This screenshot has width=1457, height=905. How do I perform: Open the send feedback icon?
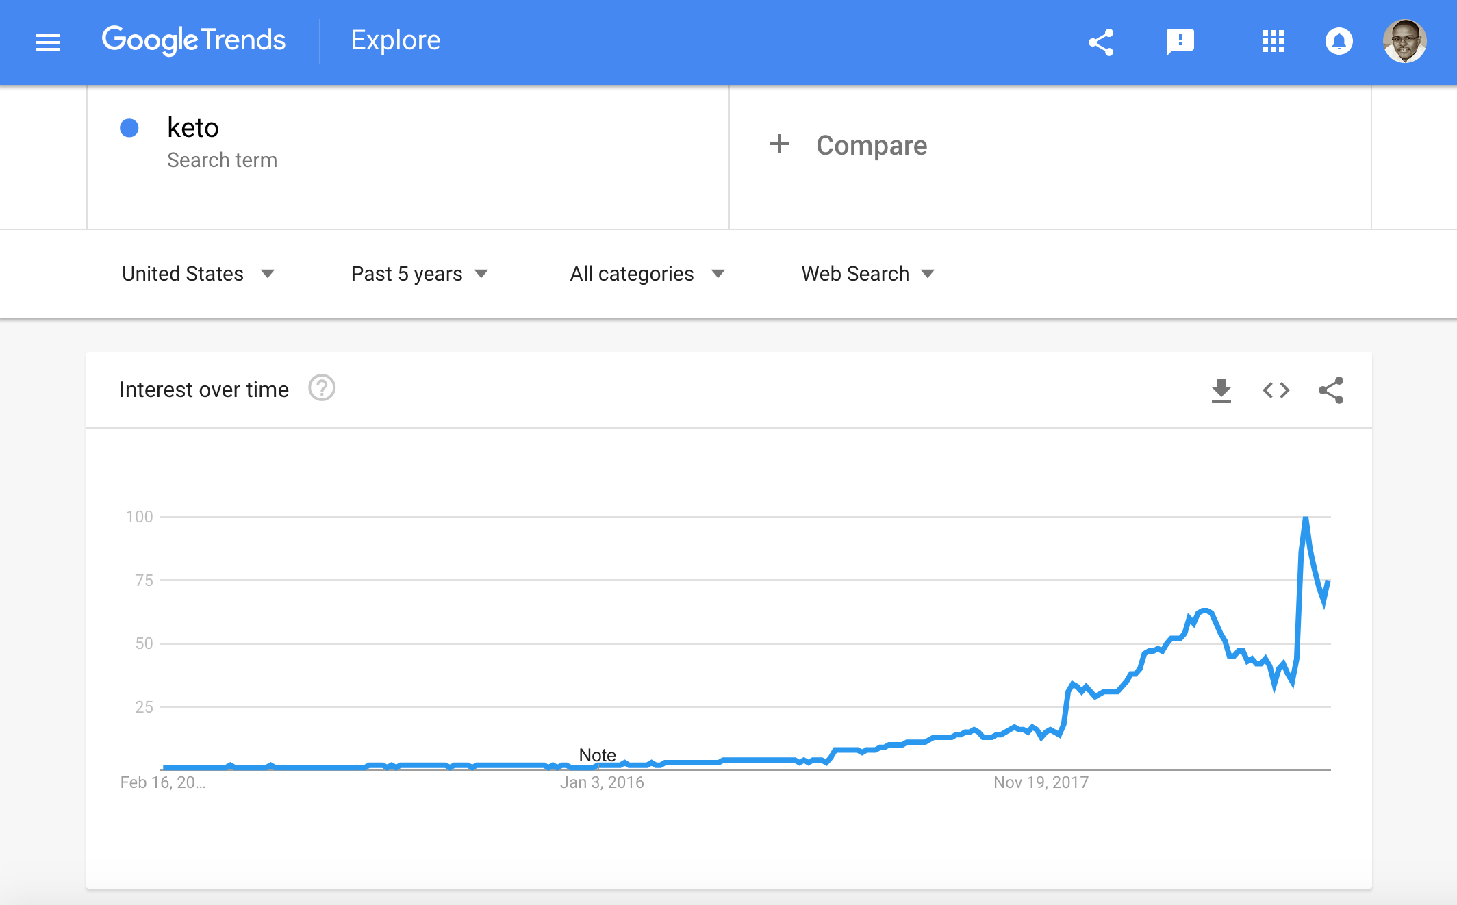pyautogui.click(x=1180, y=42)
